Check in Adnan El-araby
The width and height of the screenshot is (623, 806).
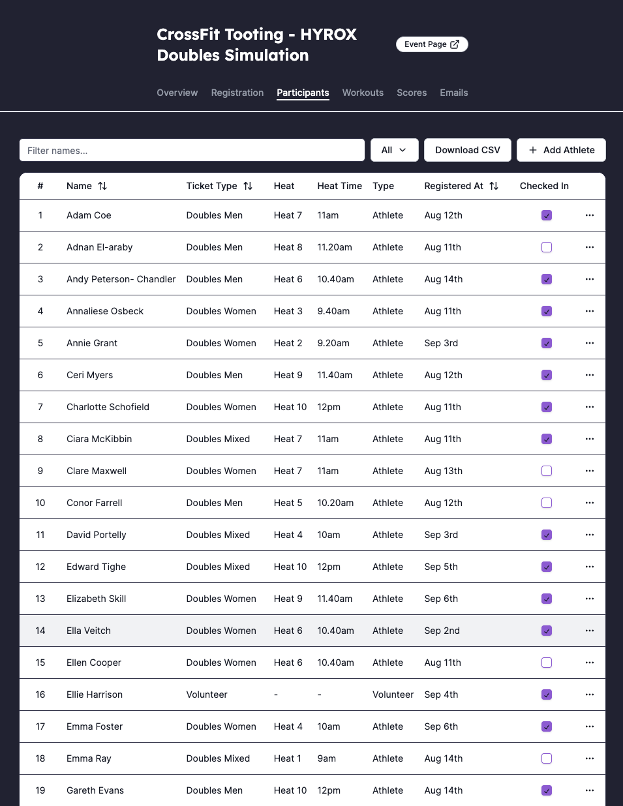point(547,247)
